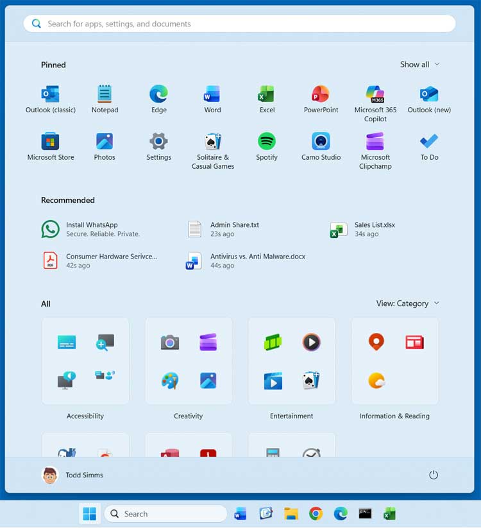
Task: Open On-Screen Keyboard in Accessibility group
Action: (x=67, y=343)
